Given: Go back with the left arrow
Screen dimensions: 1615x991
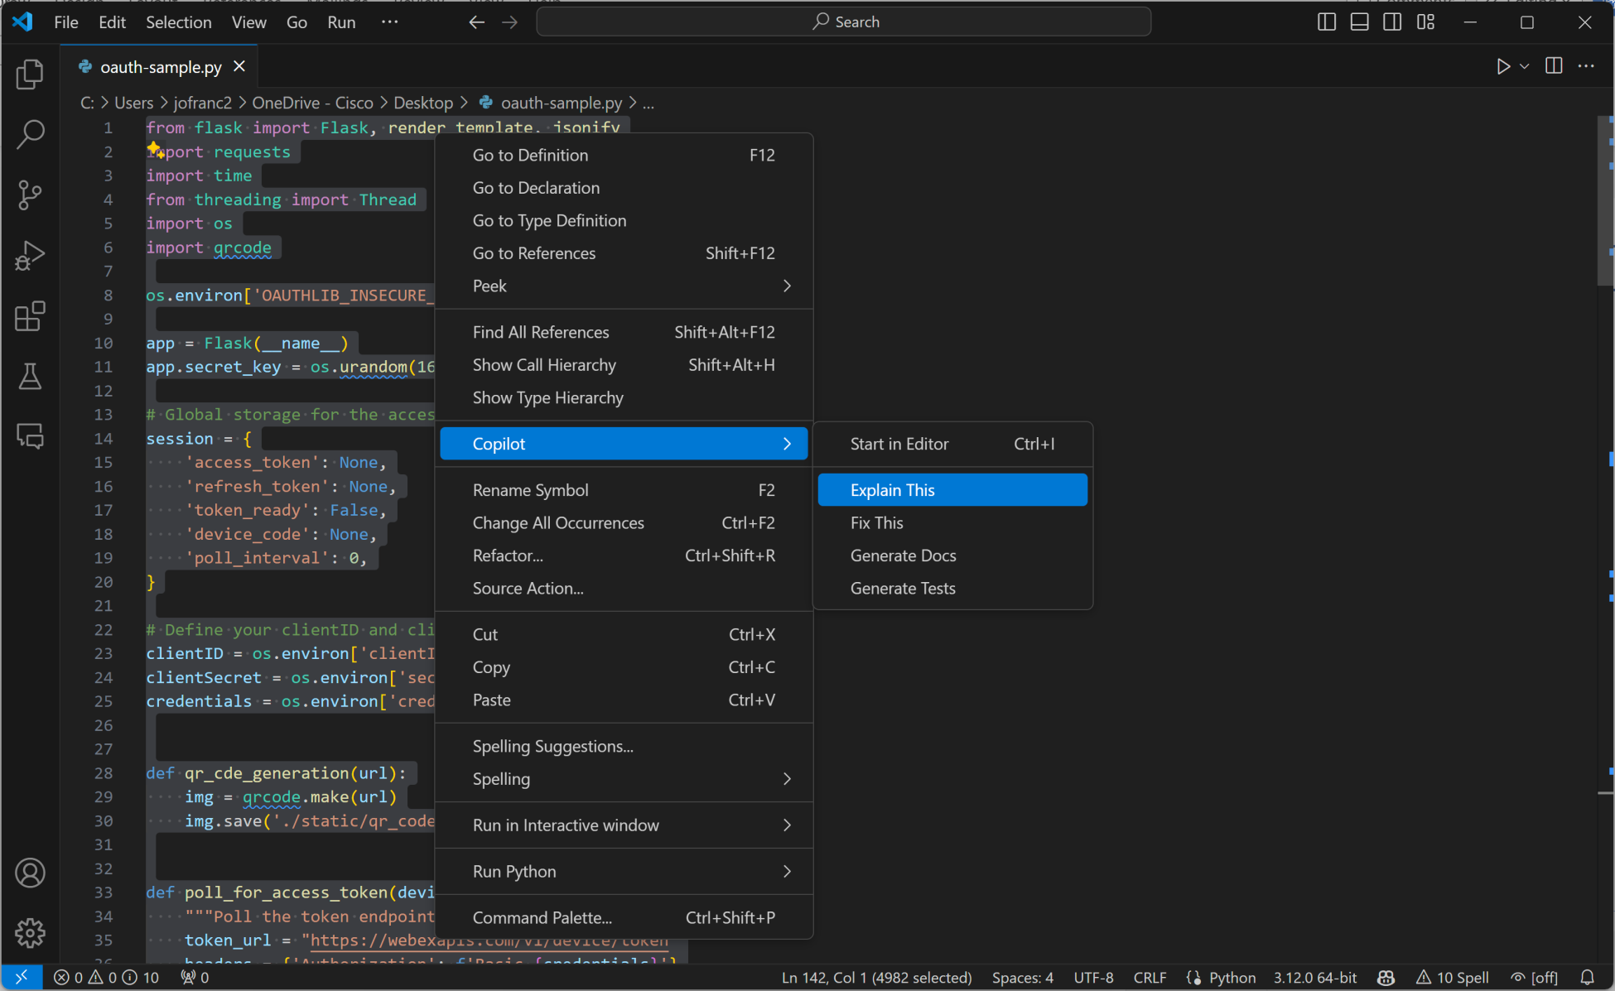Looking at the screenshot, I should click(x=476, y=22).
